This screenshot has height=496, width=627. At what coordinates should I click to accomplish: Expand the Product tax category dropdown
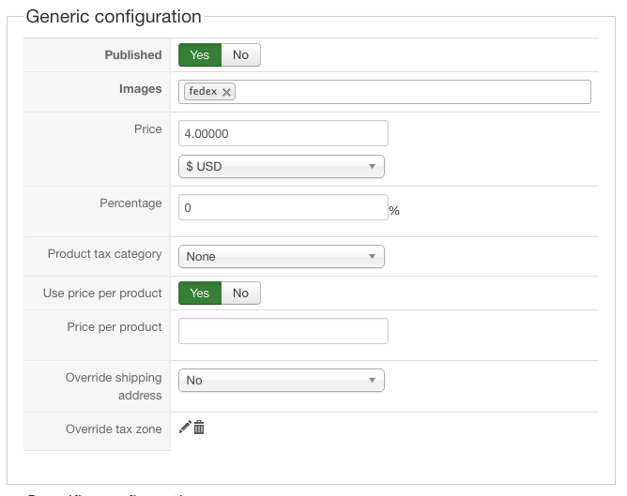[282, 256]
